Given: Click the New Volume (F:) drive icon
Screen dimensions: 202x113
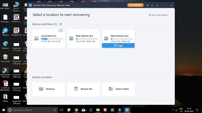Looking at the screenshot, I should coord(71,38).
